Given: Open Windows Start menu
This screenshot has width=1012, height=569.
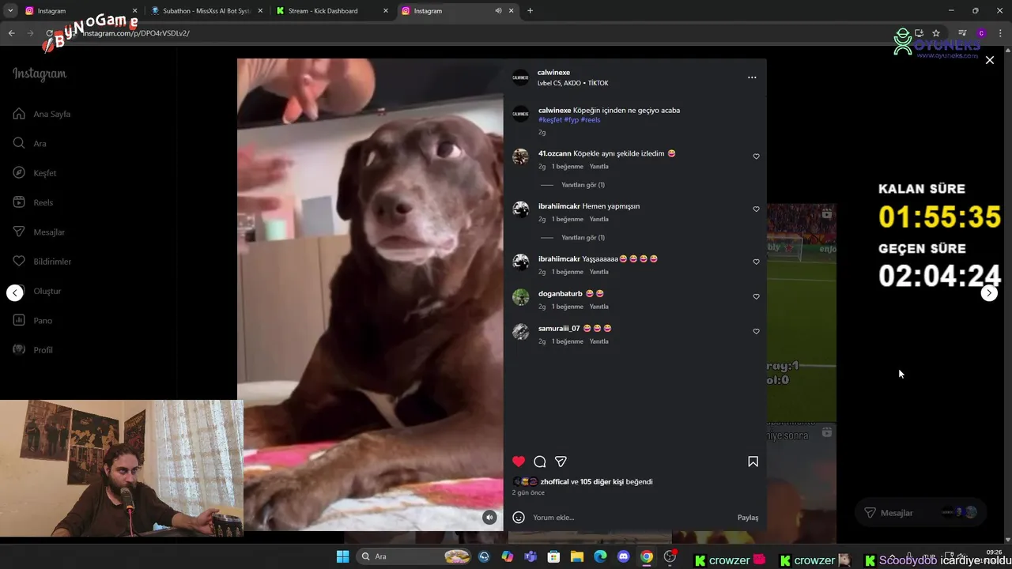Looking at the screenshot, I should coord(342,556).
